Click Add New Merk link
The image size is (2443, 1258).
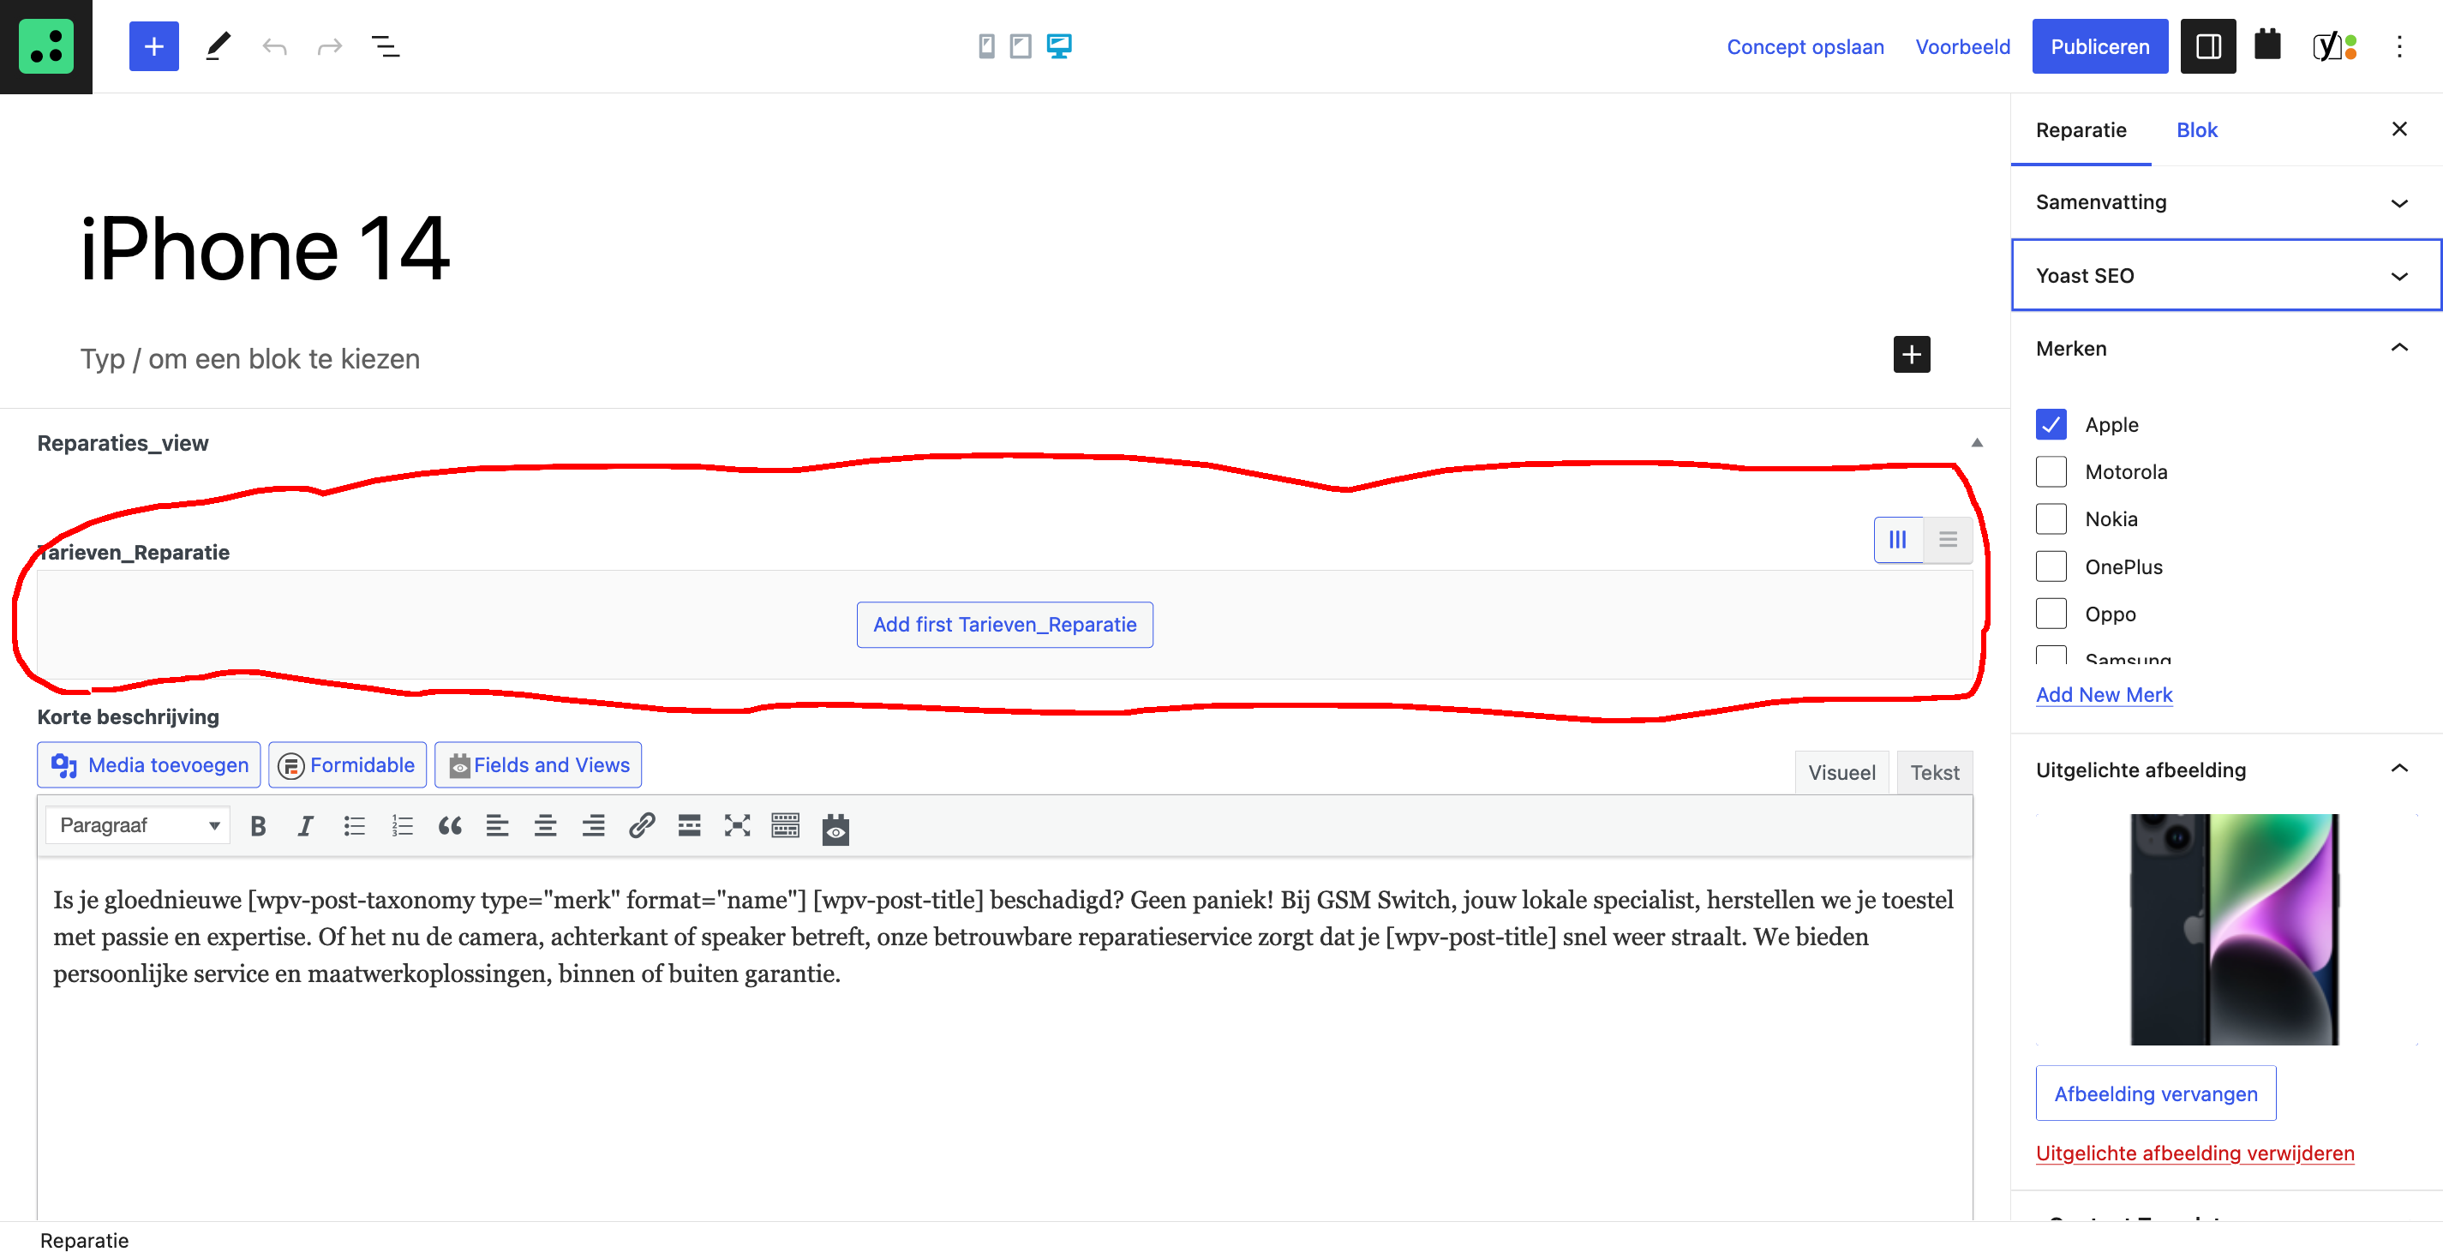[2104, 694]
